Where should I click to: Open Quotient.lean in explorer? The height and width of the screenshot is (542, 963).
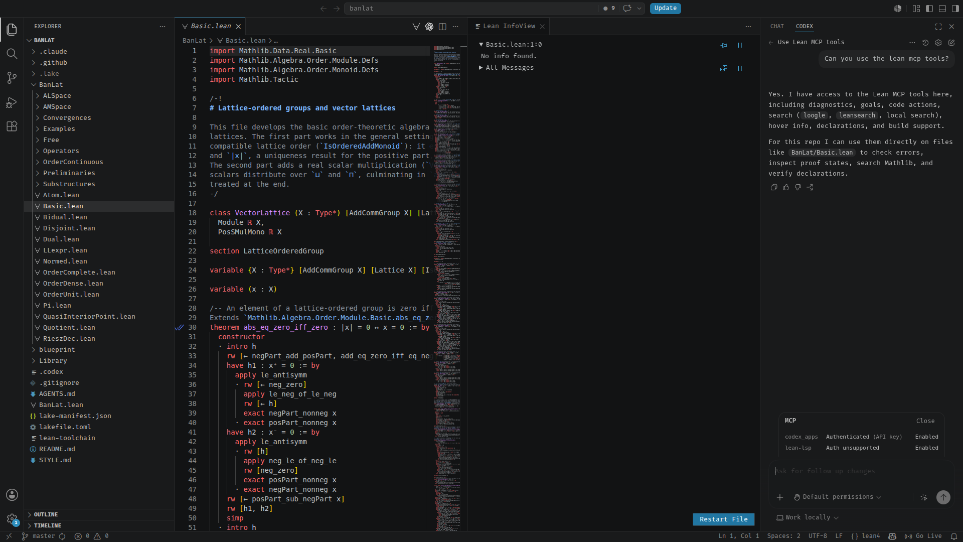coord(69,328)
